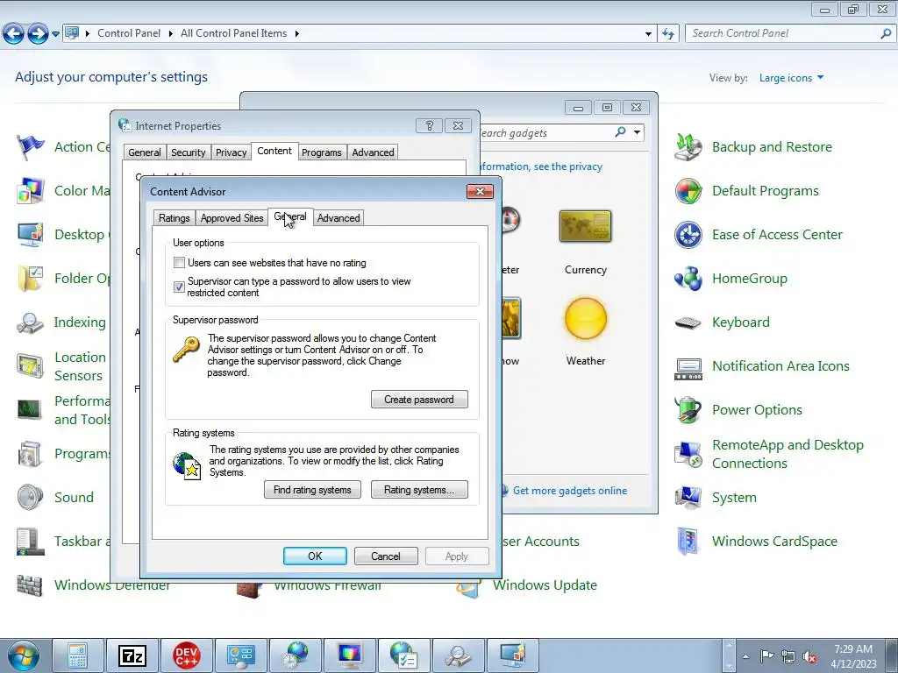Go back with the Back arrow
The height and width of the screenshot is (673, 898).
[14, 34]
